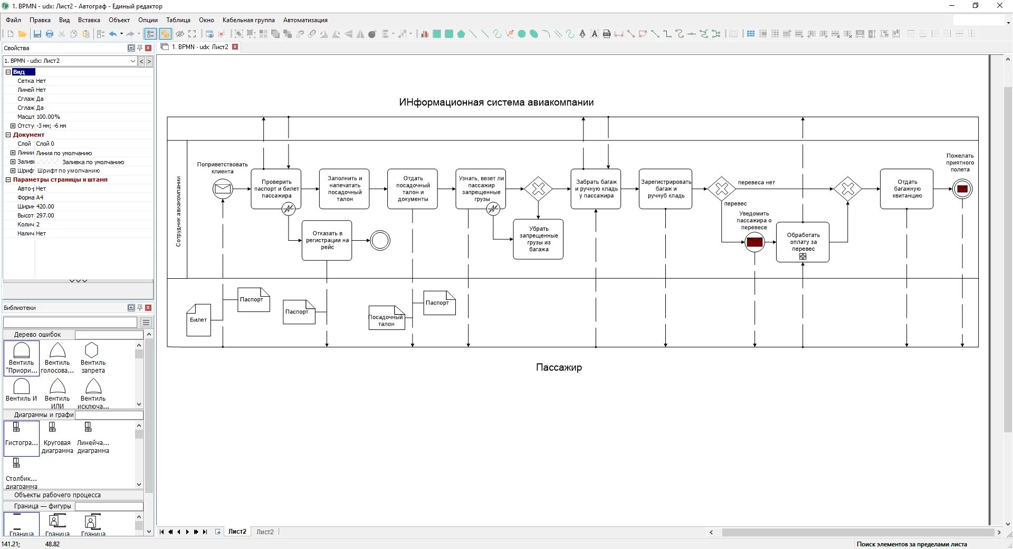The height and width of the screenshot is (549, 1013).
Task: Click the 'Масшт 100.00%' property value
Action: pyautogui.click(x=48, y=117)
